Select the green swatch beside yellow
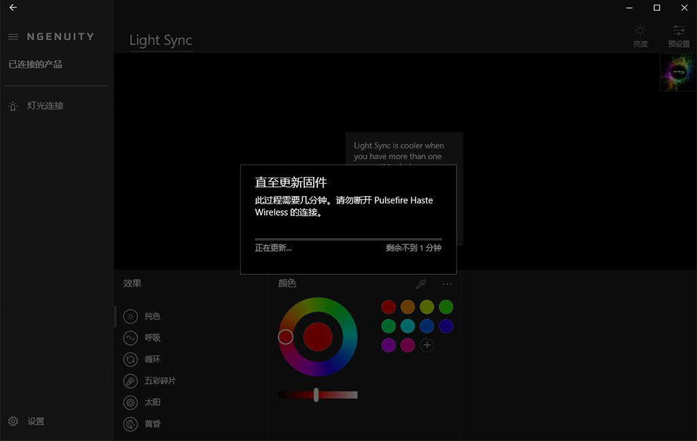Viewport: 697px width, 441px height. [446, 307]
